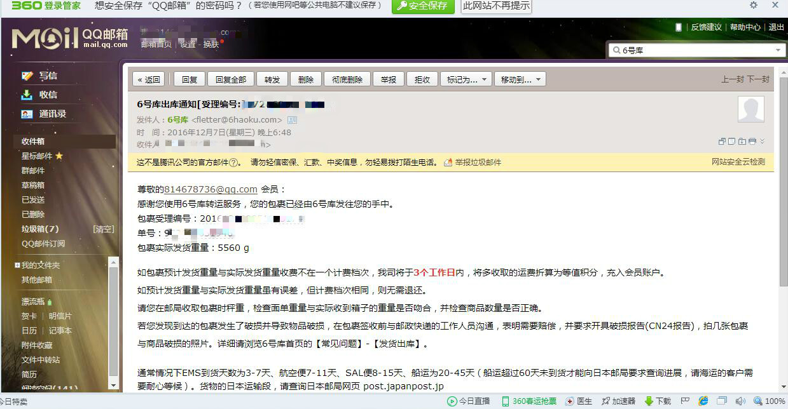Click the Internet Explorer icon in status bar
Screen dimensions: 788x409
tap(703, 401)
